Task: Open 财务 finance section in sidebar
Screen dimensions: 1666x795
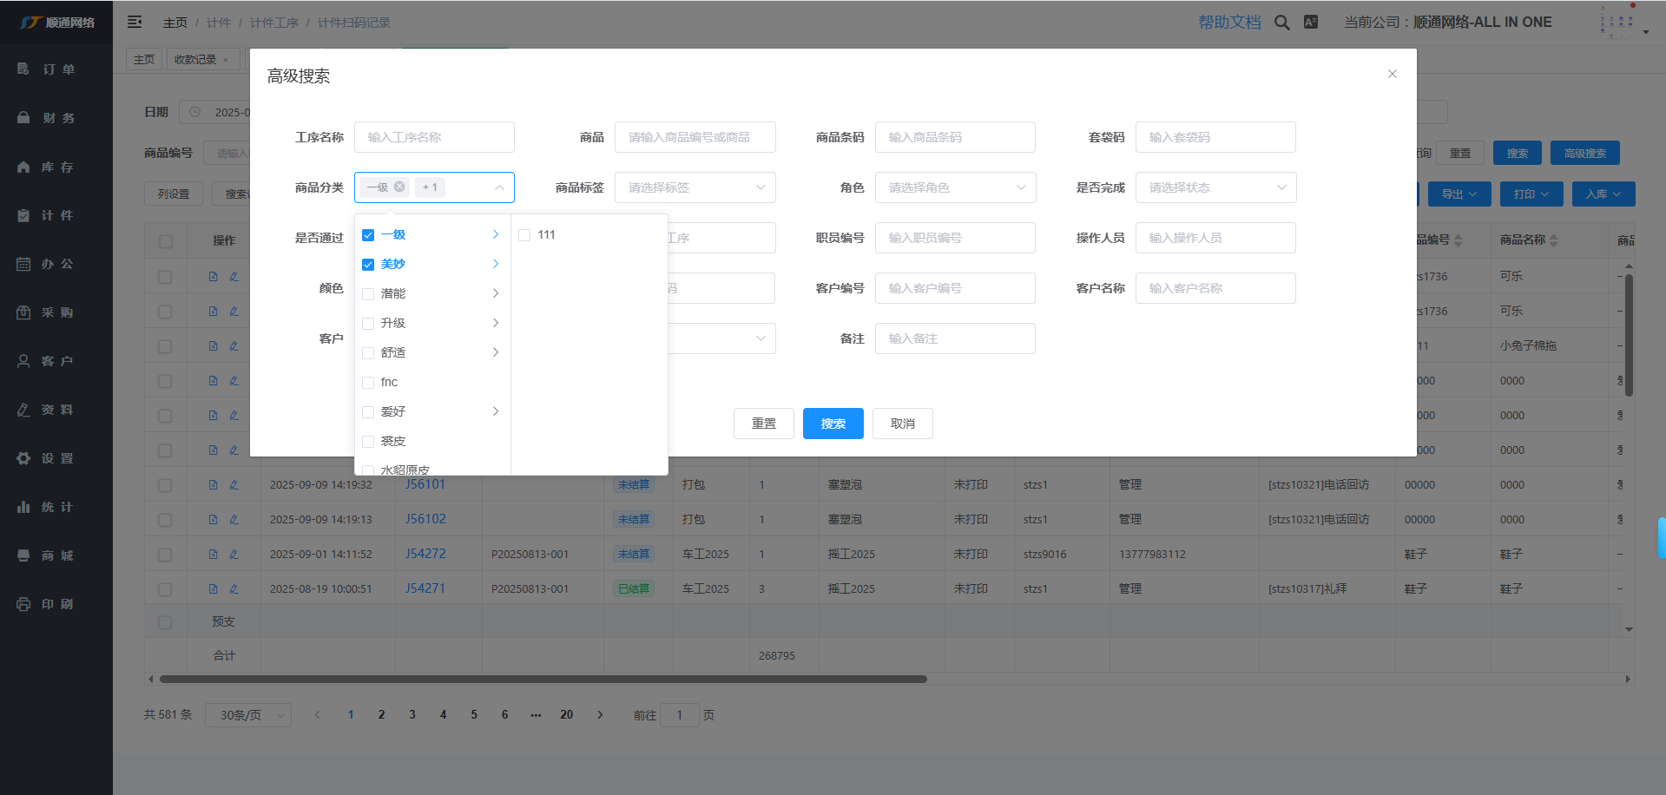Action: pos(56,118)
